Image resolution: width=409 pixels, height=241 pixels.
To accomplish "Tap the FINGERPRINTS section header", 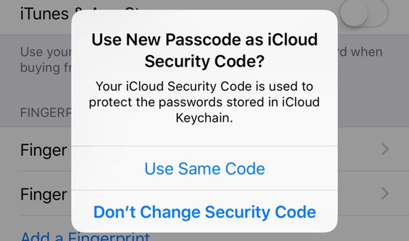I will click(x=46, y=113).
